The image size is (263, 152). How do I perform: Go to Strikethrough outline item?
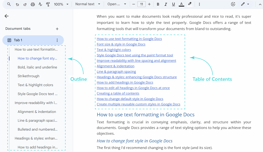29,76
